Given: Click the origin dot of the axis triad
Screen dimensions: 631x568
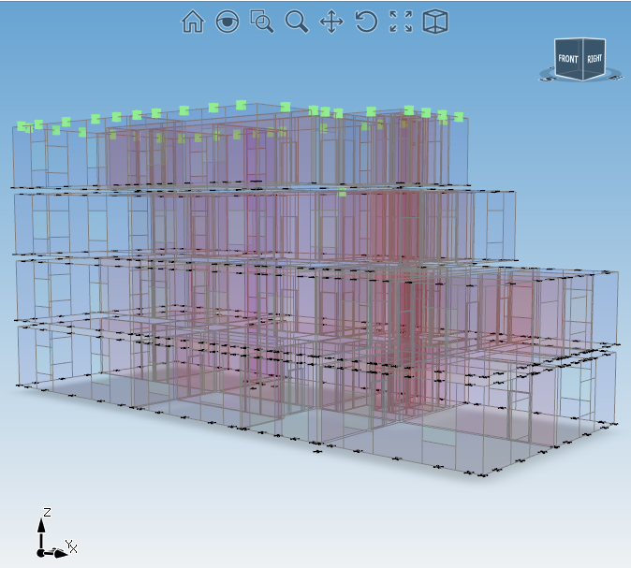Looking at the screenshot, I should click(41, 553).
